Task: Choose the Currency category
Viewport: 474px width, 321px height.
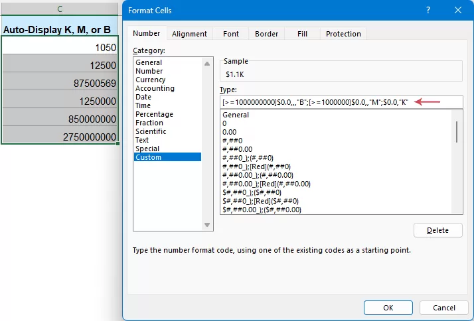Action: coord(167,80)
